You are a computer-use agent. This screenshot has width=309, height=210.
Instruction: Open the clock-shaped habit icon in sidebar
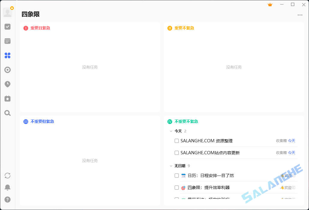point(7,84)
